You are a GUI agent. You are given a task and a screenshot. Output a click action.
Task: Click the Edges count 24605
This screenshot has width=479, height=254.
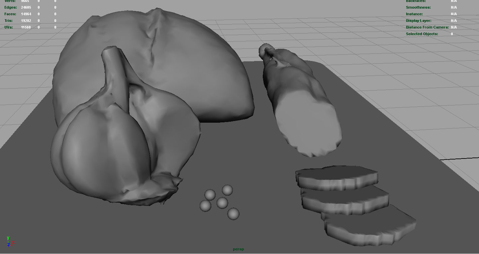26,7
